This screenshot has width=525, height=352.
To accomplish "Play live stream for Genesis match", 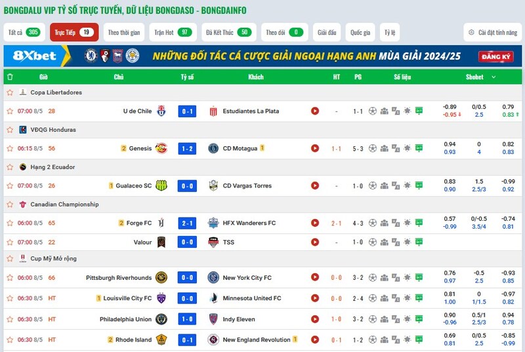I will (315, 148).
